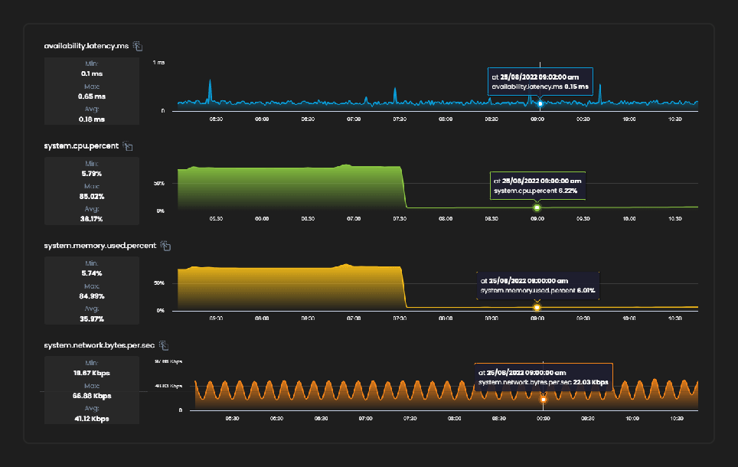This screenshot has width=738, height=467.
Task: Click the CPU tooltip showing 6.22%
Action: coord(538,186)
